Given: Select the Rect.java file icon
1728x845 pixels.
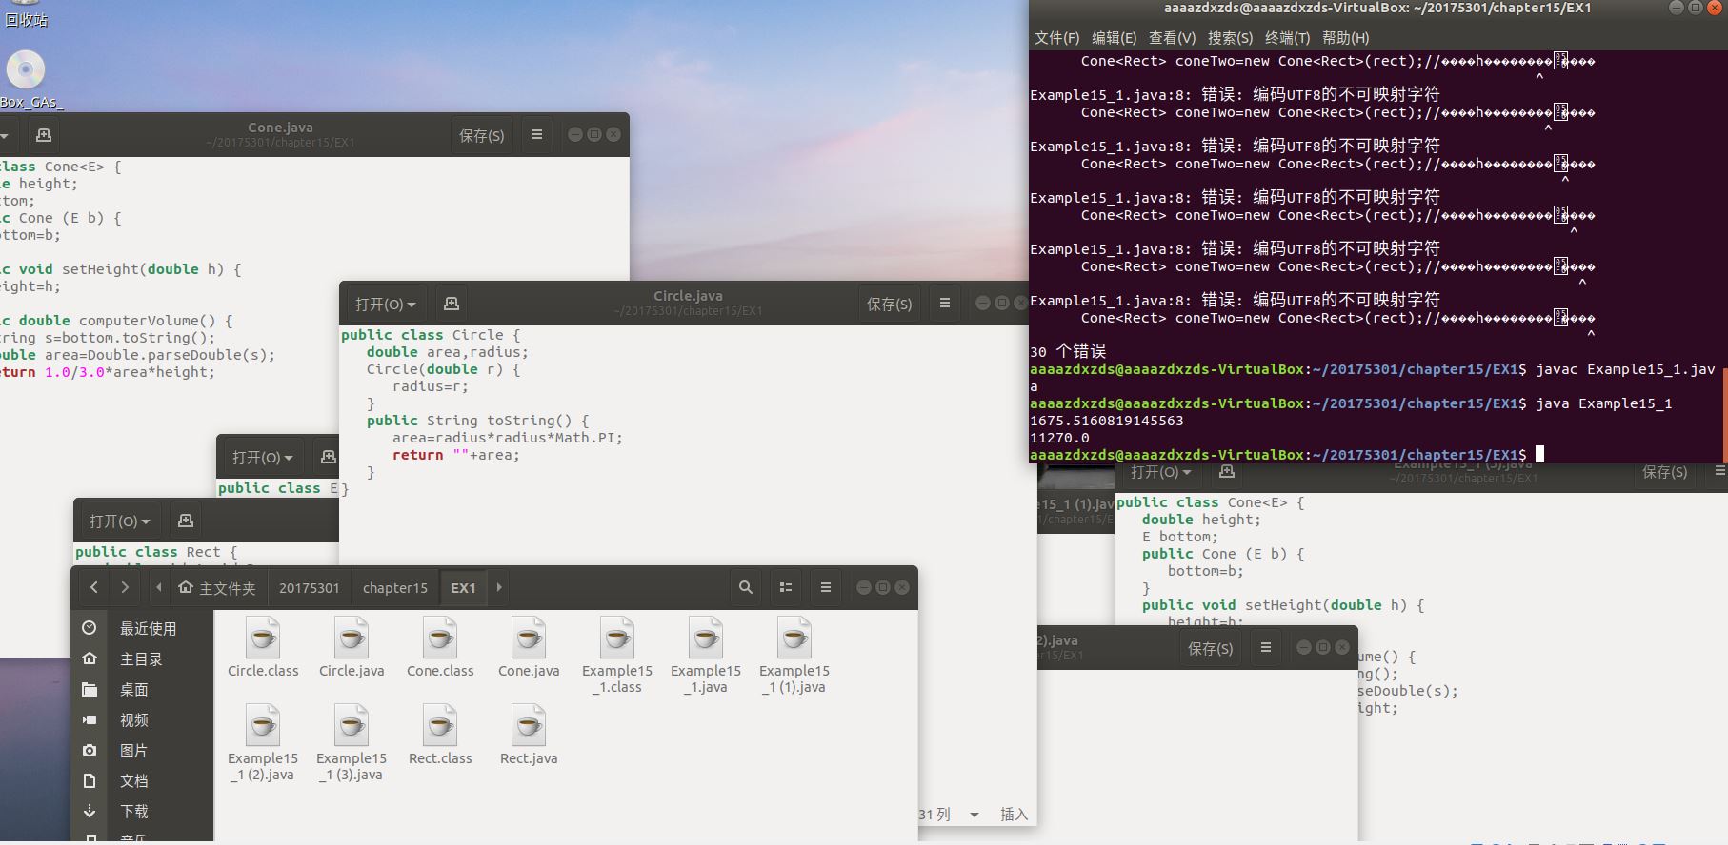Looking at the screenshot, I should (529, 725).
